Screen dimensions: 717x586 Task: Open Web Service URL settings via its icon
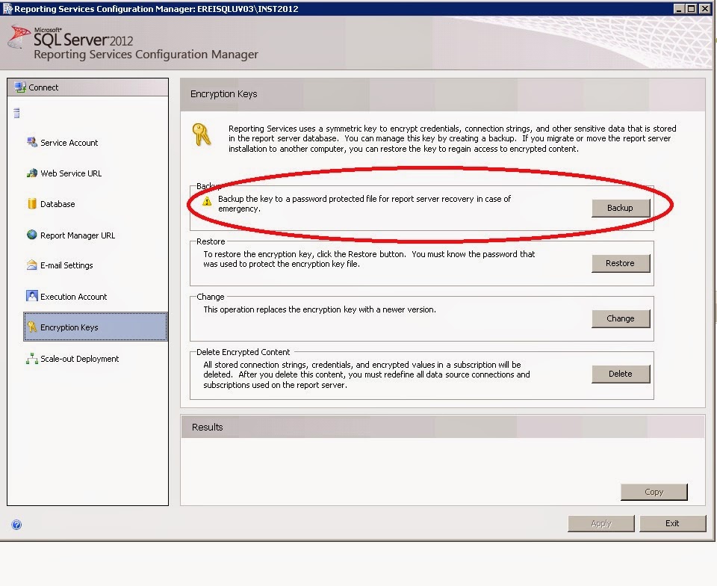[31, 173]
